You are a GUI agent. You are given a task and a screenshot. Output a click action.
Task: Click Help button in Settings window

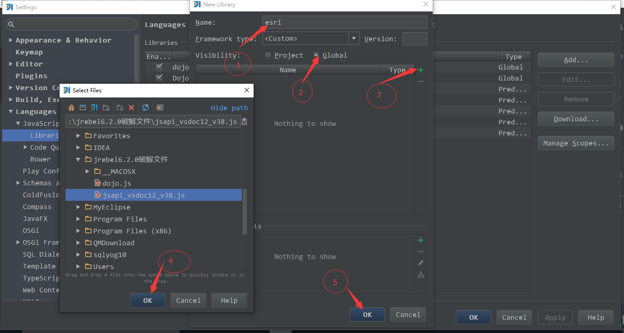click(596, 317)
